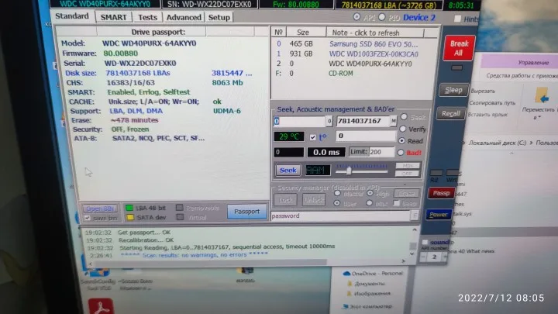
Task: Click the Device 2 label
Action: 418,17
